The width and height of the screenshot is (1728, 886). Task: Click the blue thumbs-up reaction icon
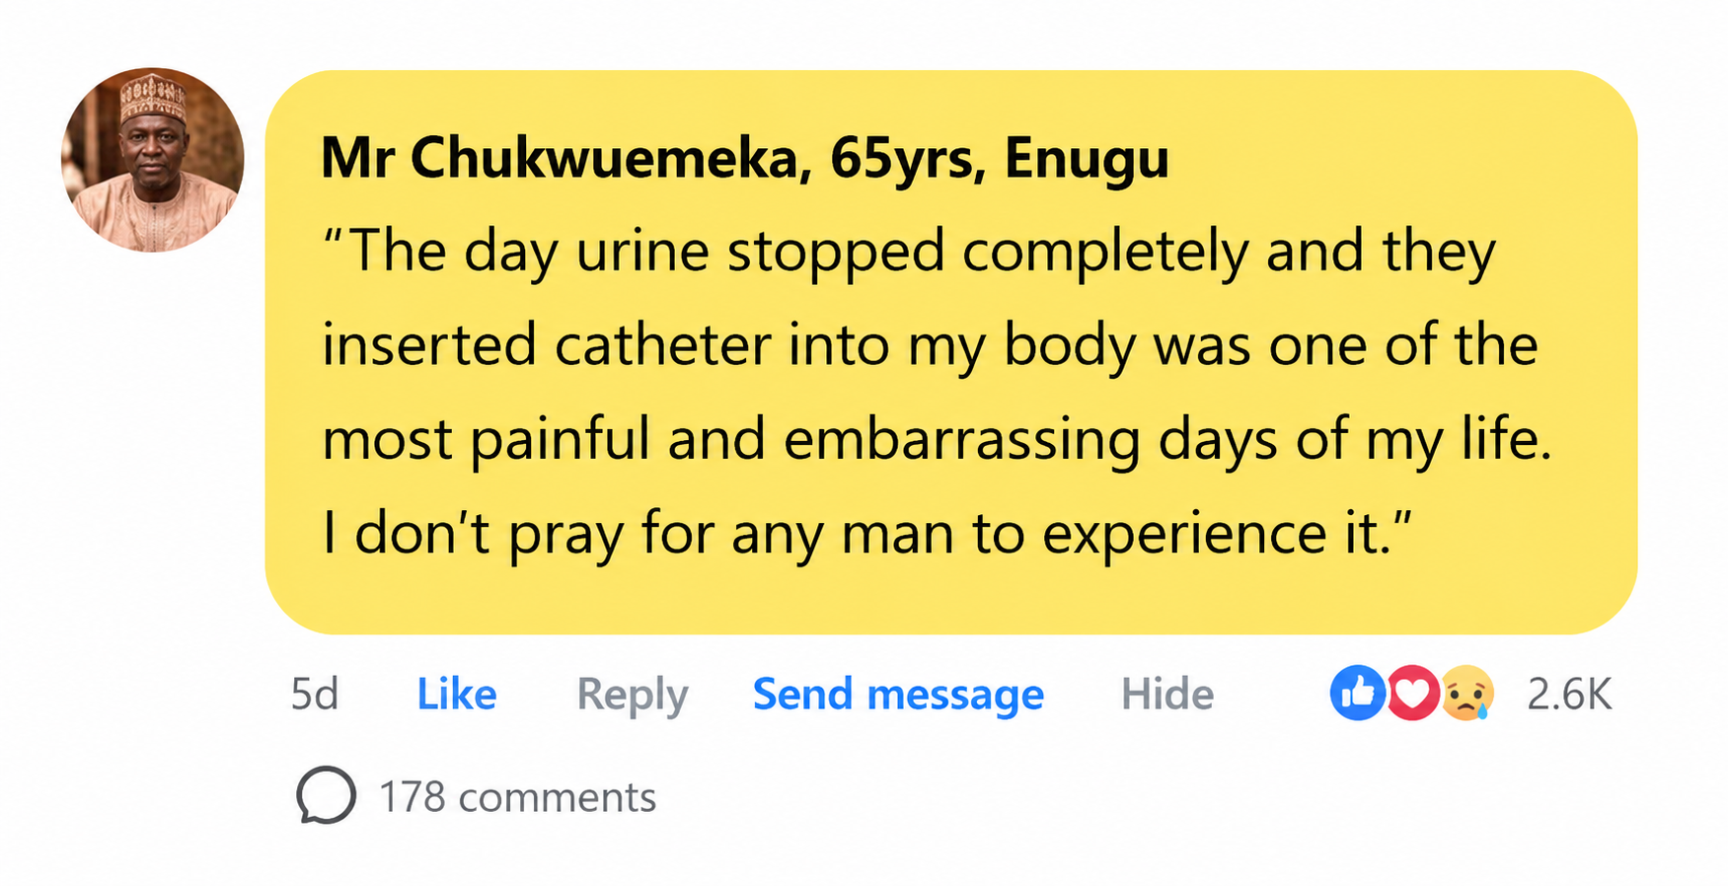[1357, 693]
